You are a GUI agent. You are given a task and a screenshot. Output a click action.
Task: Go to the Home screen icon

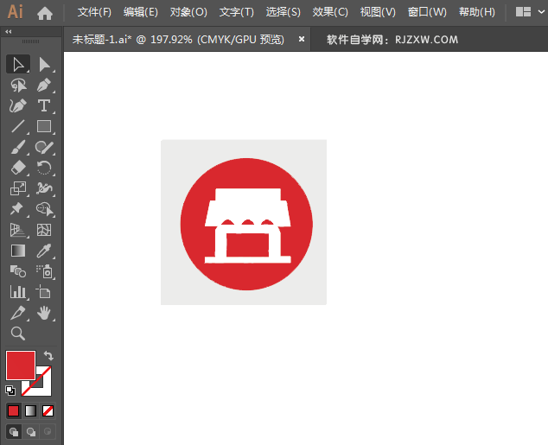coord(45,13)
